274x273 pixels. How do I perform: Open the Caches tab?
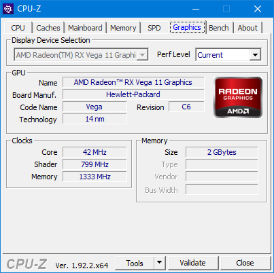click(48, 28)
